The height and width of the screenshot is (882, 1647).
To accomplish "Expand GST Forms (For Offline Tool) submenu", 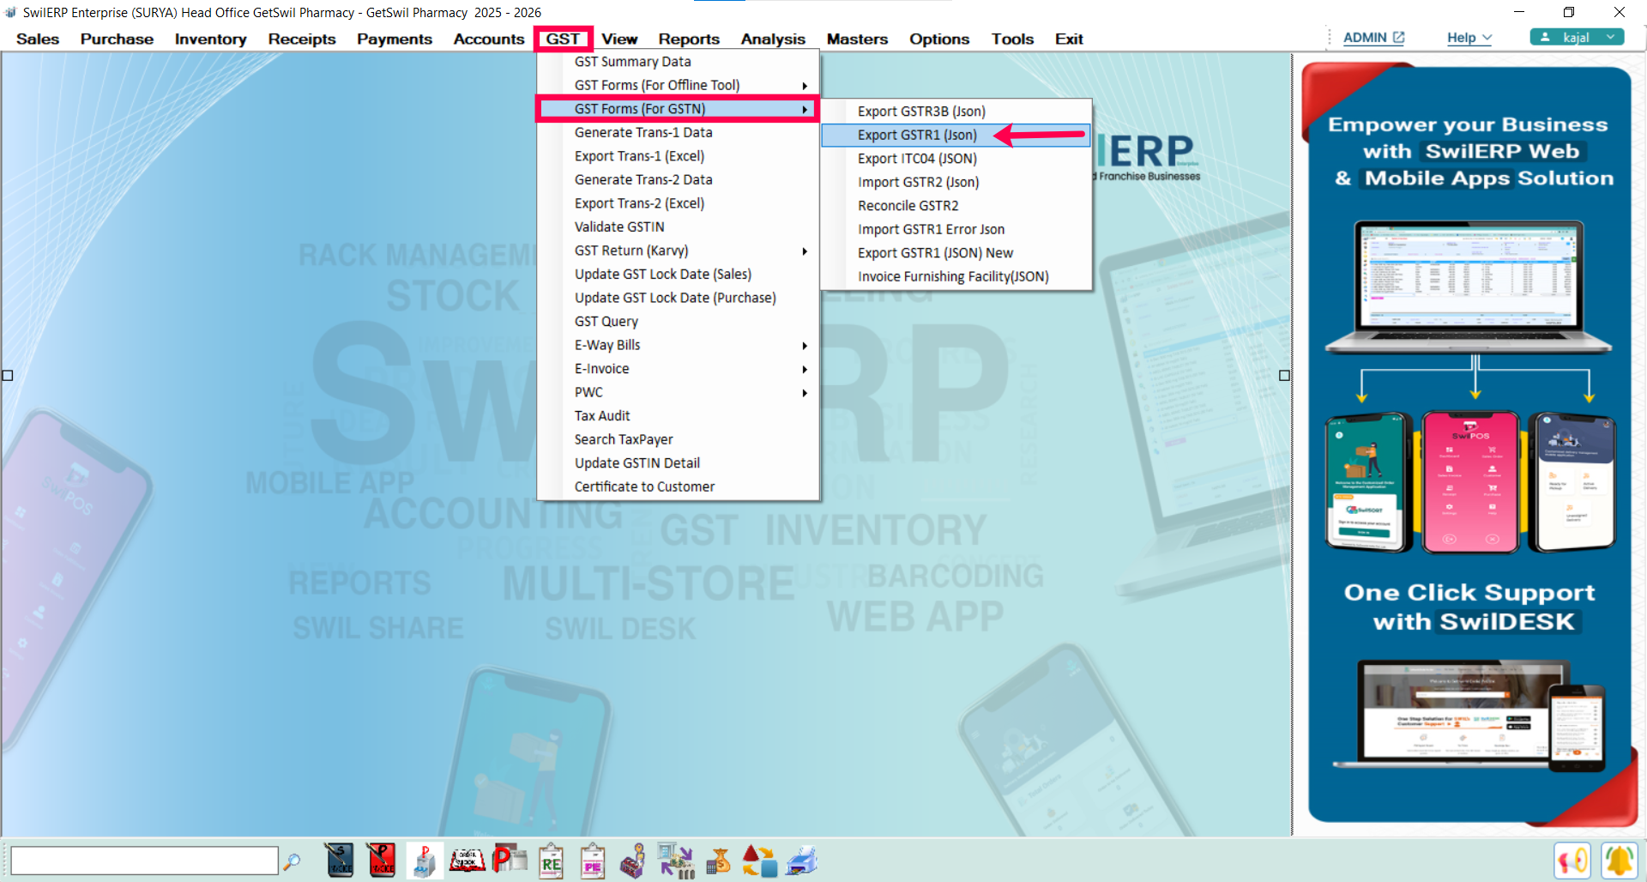I will pyautogui.click(x=679, y=85).
